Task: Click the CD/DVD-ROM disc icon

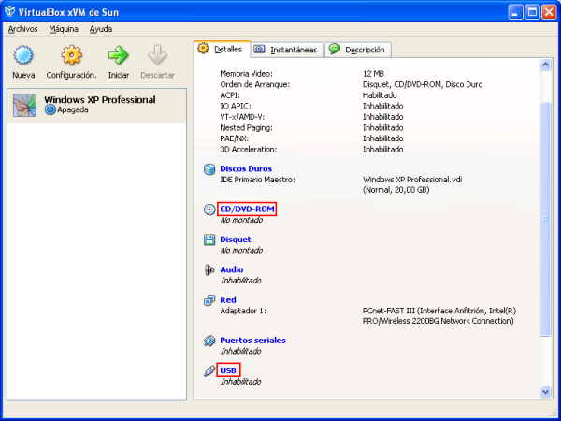Action: tap(209, 210)
